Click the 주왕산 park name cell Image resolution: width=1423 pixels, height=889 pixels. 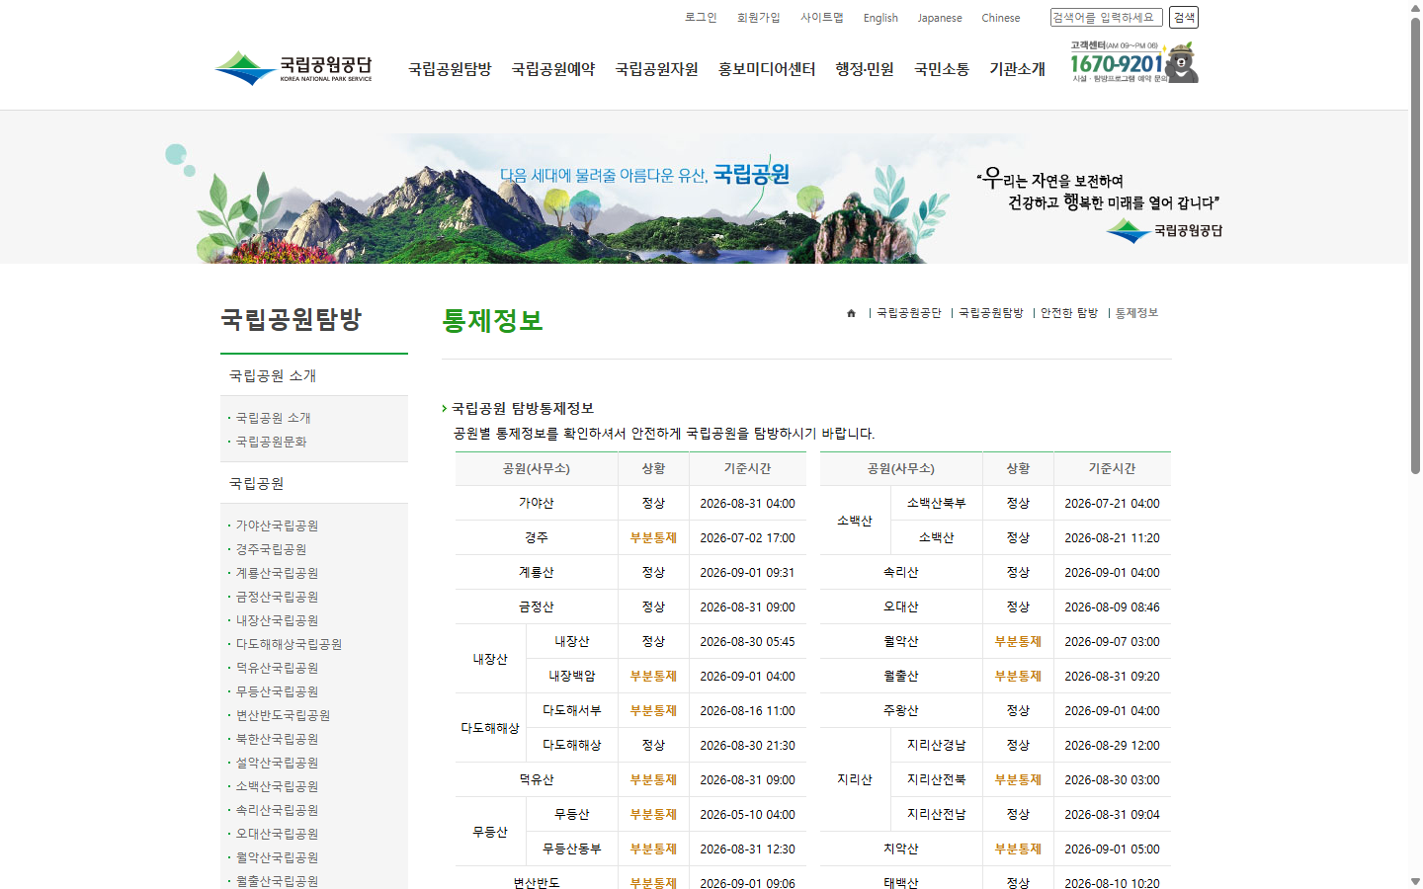click(x=901, y=710)
